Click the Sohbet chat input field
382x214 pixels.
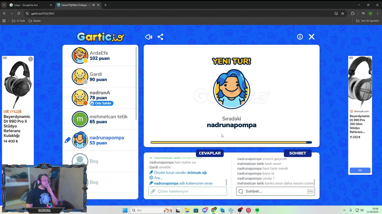tap(275, 191)
